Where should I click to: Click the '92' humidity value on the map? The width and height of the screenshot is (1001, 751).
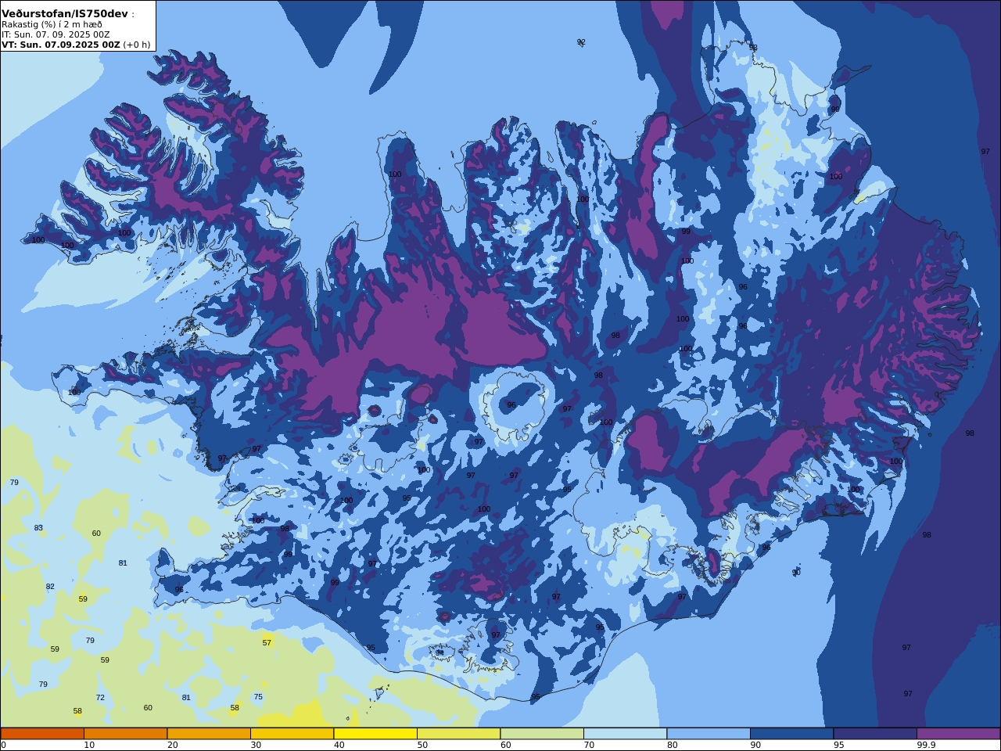point(581,42)
